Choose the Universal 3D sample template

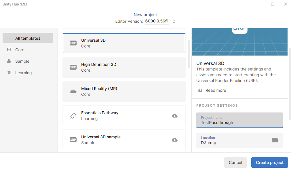[124, 140]
